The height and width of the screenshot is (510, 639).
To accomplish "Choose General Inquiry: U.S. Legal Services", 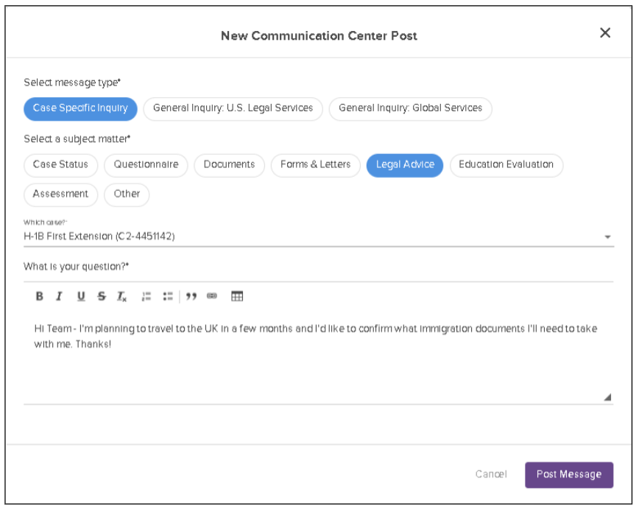I will pyautogui.click(x=233, y=108).
